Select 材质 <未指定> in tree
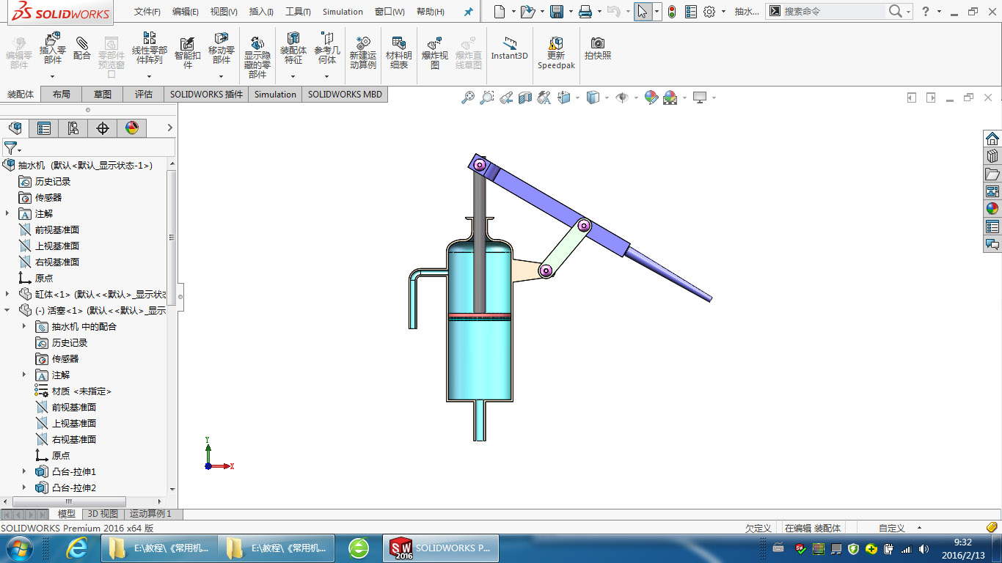 [73, 391]
